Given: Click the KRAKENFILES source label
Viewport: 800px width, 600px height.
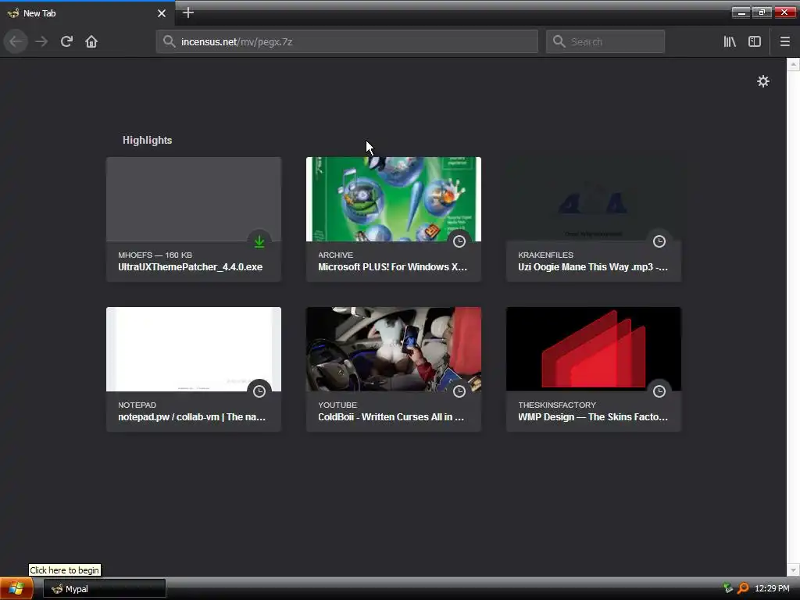Looking at the screenshot, I should click(545, 255).
